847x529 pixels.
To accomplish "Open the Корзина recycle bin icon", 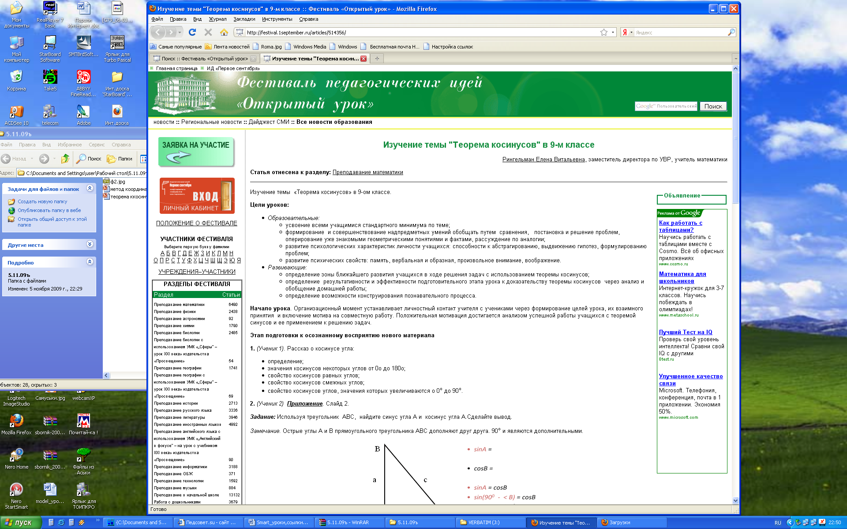I will [x=16, y=80].
